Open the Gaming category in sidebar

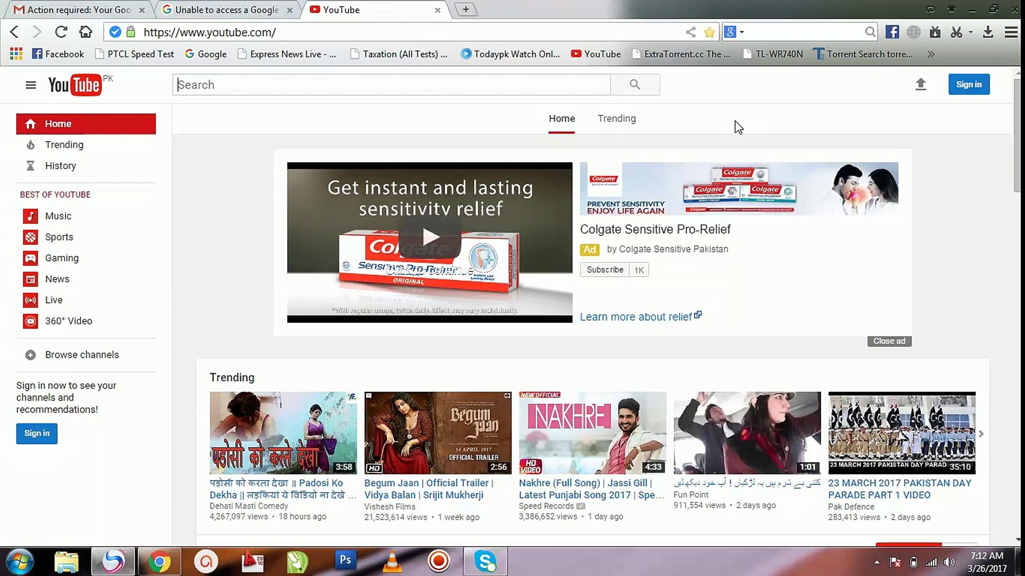coord(61,258)
